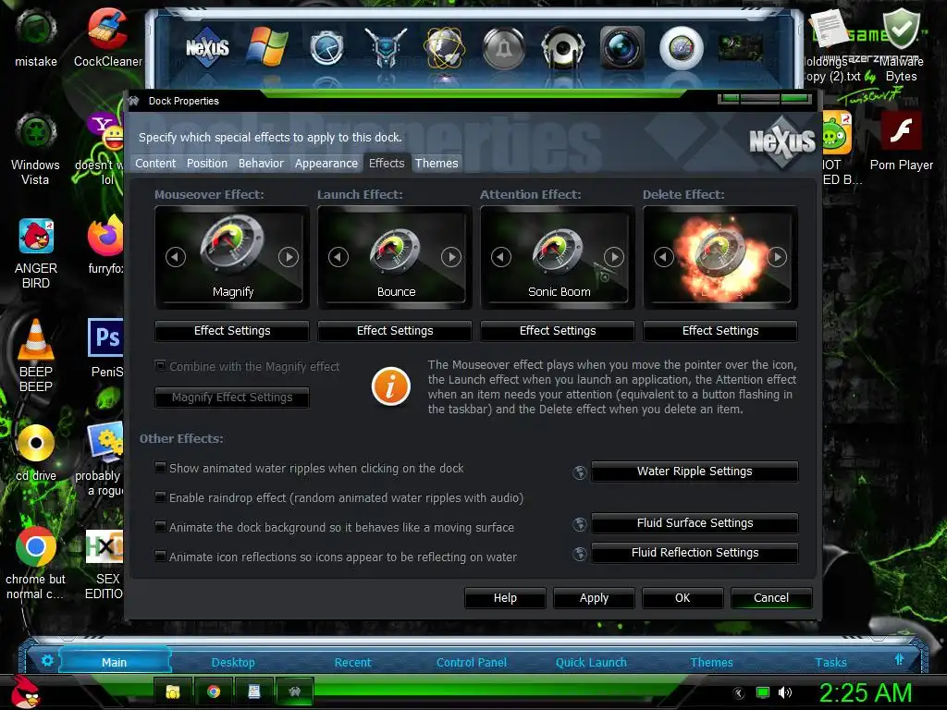This screenshot has height=710, width=947.
Task: Open file explorer from taskbar
Action: [173, 692]
